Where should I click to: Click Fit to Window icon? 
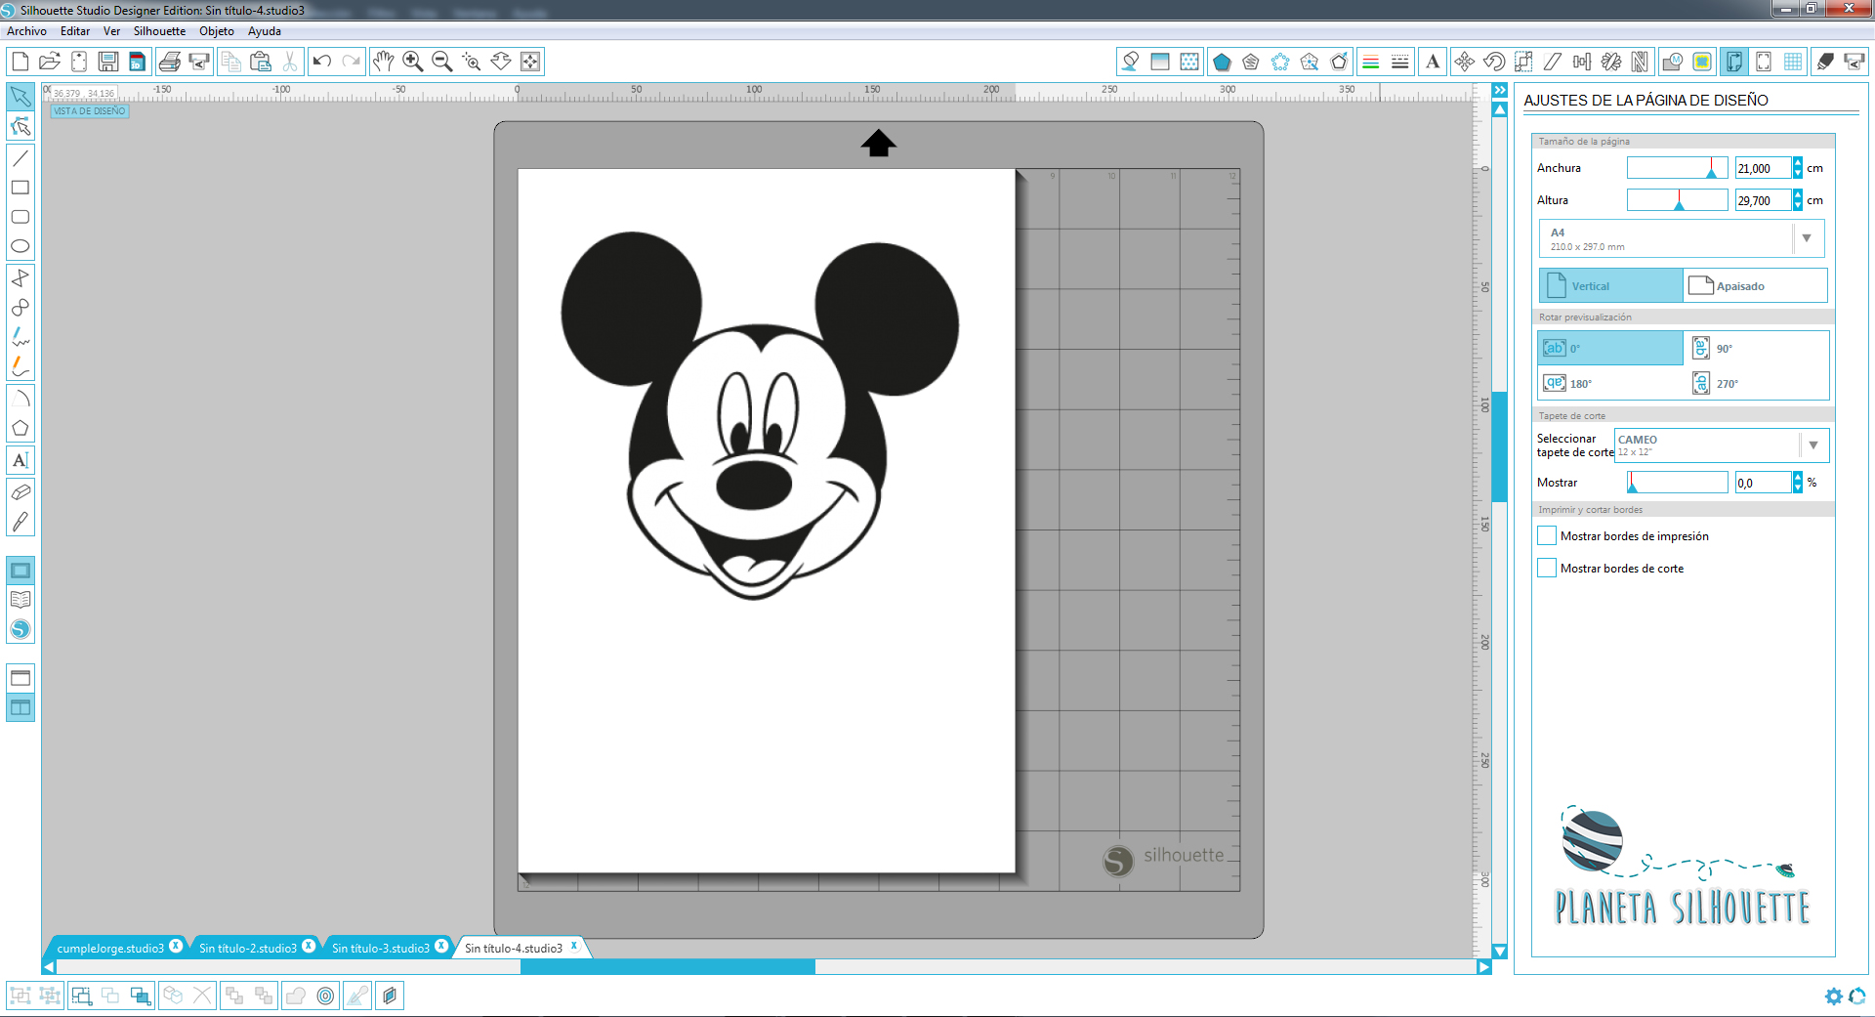530,62
